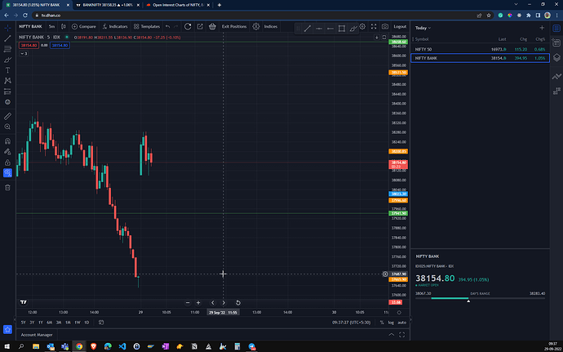Toggle lock all drawing tools
The image size is (563, 352).
tap(7, 163)
